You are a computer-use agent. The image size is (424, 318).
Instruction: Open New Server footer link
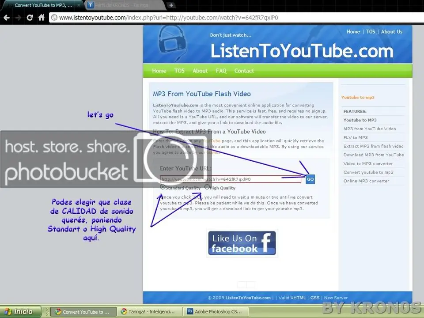tap(336, 298)
